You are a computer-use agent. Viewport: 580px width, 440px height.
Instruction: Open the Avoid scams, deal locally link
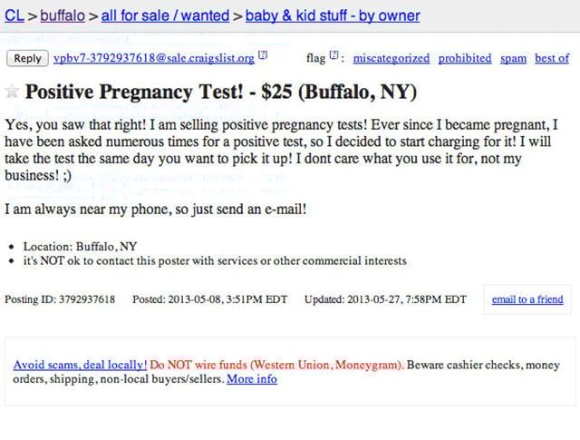point(80,365)
